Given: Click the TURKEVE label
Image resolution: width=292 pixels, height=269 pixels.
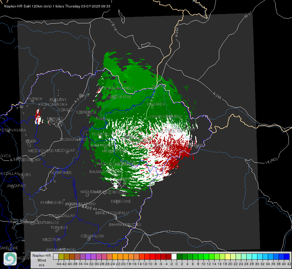Looking at the screenshot, I should click(x=59, y=228).
